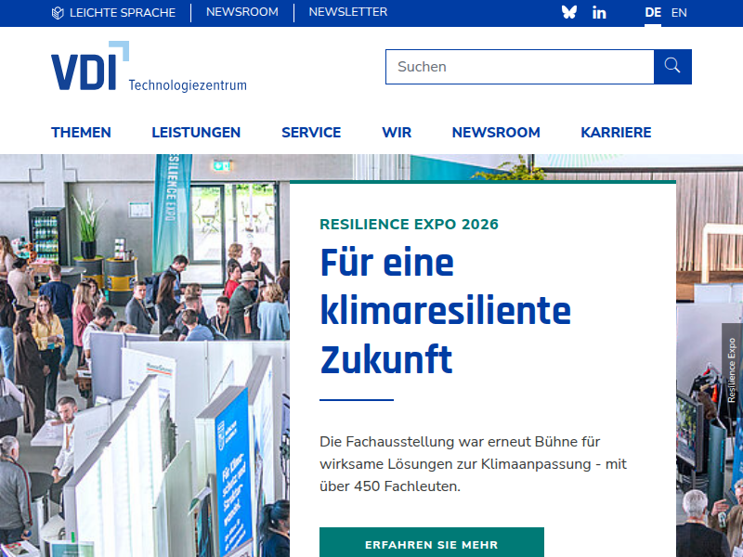Image resolution: width=743 pixels, height=557 pixels.
Task: Click the Leichte Sprache book icon
Action: (x=58, y=13)
